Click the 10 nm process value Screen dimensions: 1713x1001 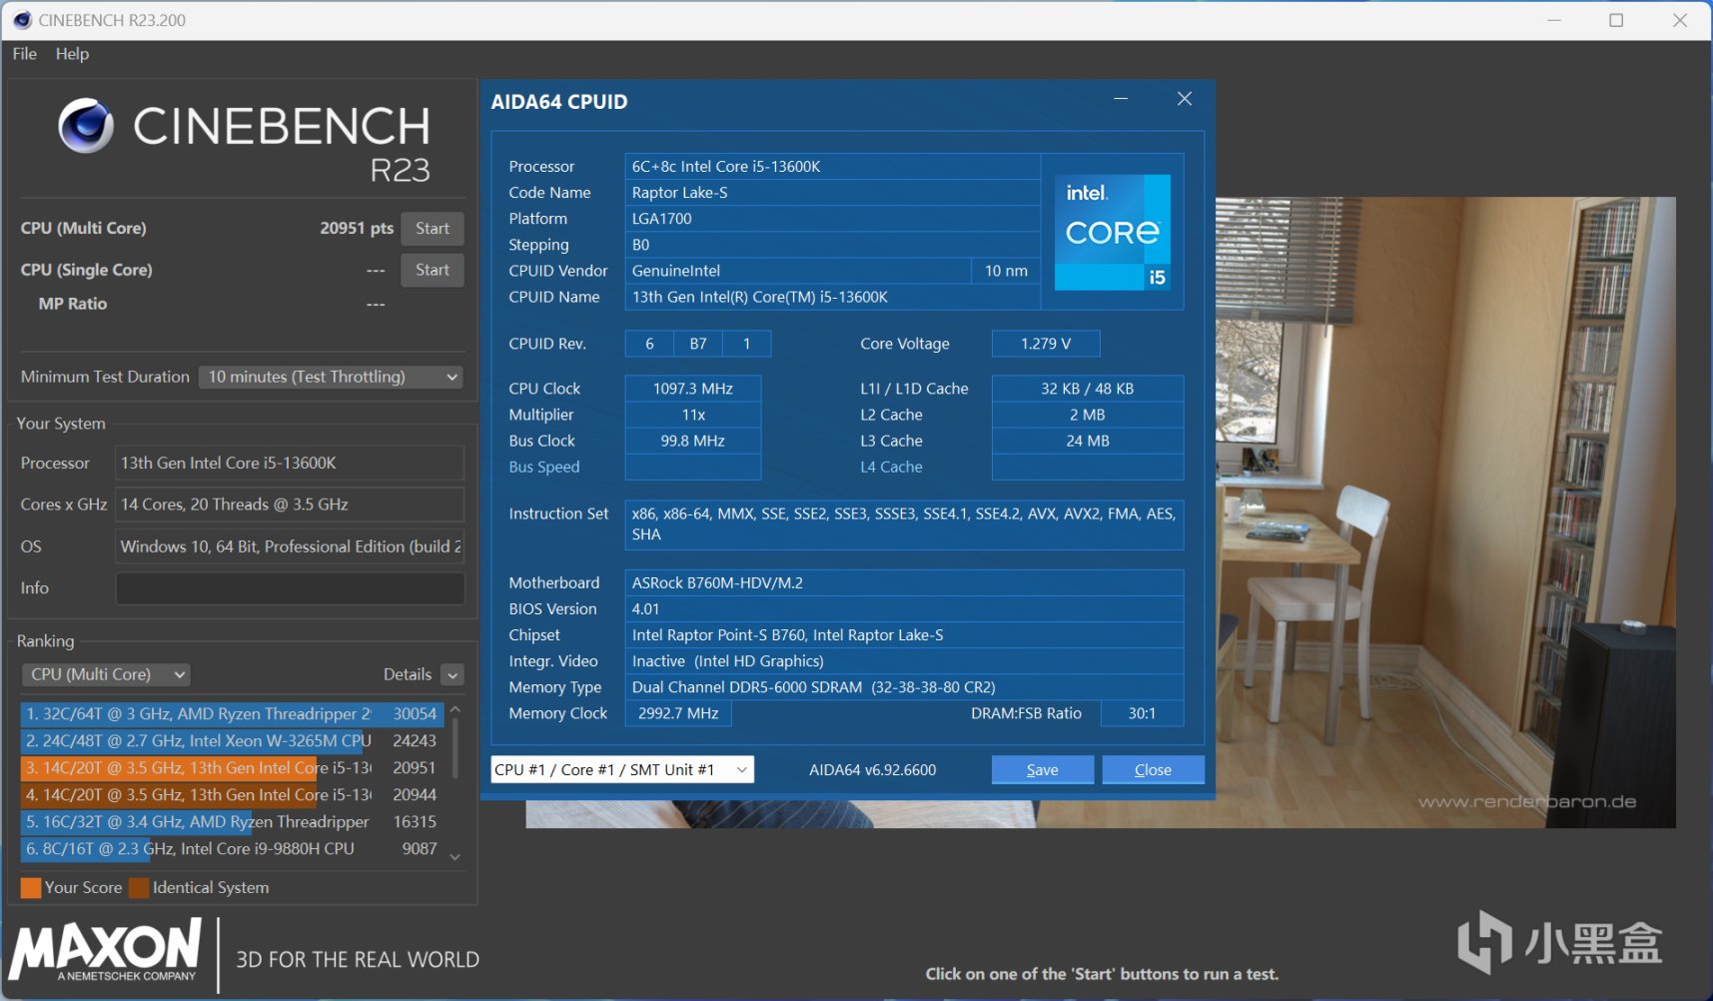[x=1006, y=271]
